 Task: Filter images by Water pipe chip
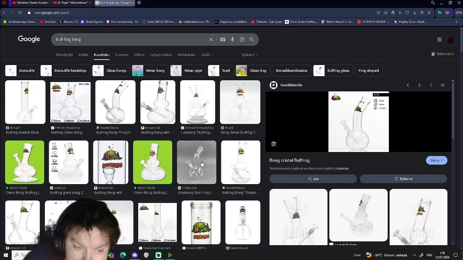pos(188,71)
